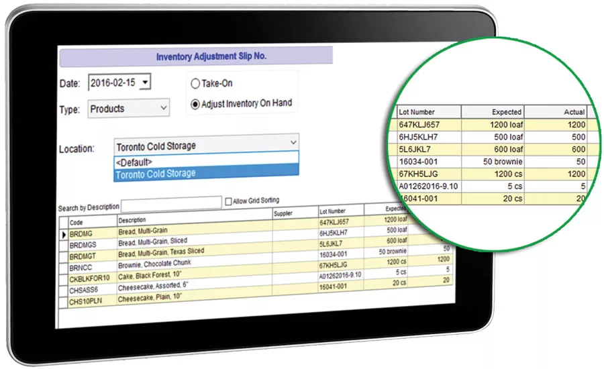Click 'Bread, Multi-Grain, Sliced' description
This screenshot has height=369, width=604.
click(x=152, y=242)
